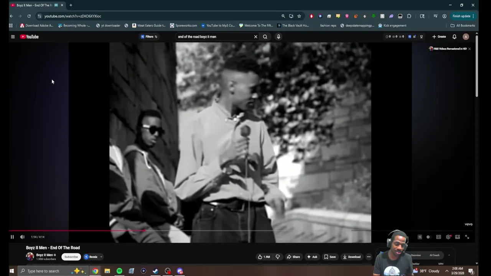Image resolution: width=491 pixels, height=276 pixels.
Task: Share the video
Action: tap(293, 257)
